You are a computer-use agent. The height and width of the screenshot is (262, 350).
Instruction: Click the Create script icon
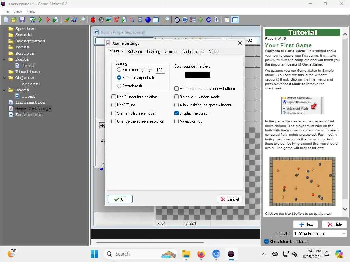(x=124, y=20)
